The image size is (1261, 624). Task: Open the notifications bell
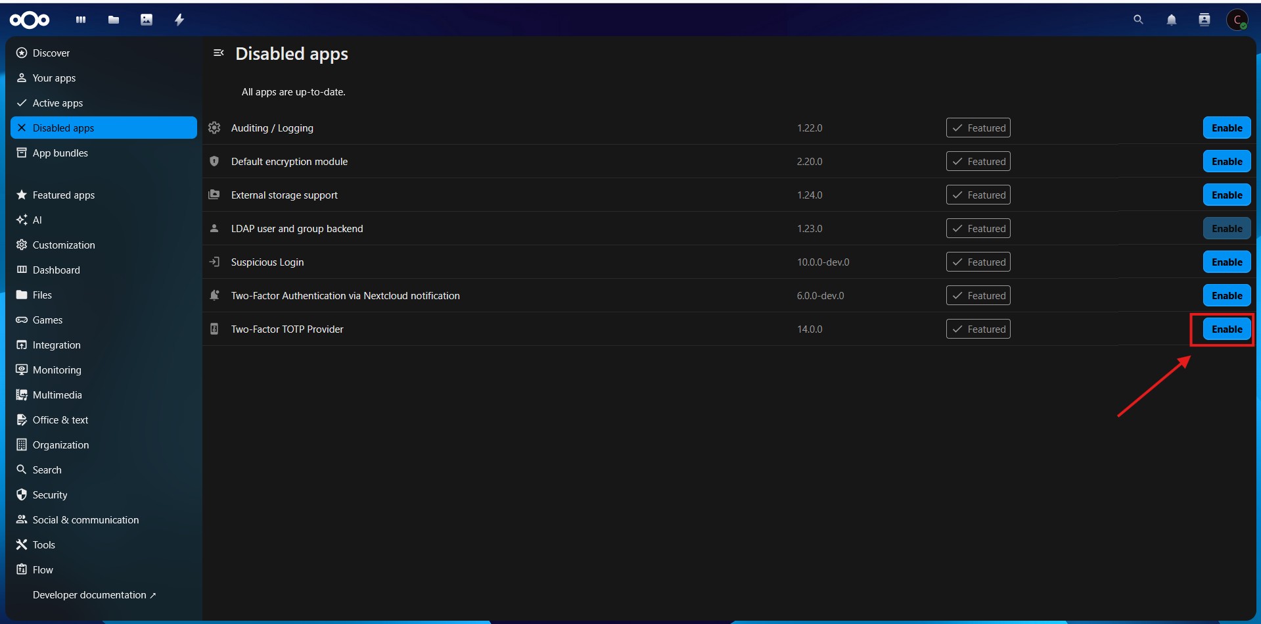pyautogui.click(x=1171, y=20)
